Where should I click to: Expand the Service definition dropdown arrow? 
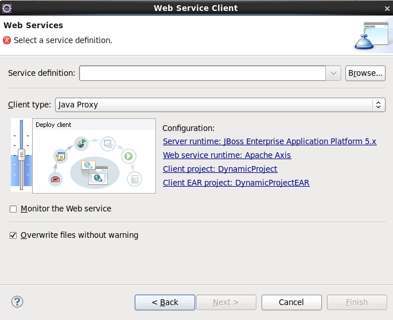pyautogui.click(x=334, y=74)
